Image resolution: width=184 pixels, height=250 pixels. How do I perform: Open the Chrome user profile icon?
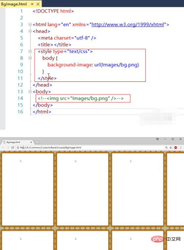point(158,139)
